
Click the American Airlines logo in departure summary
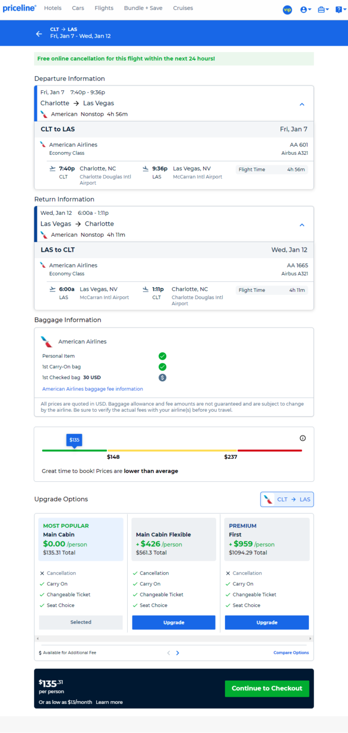(44, 114)
